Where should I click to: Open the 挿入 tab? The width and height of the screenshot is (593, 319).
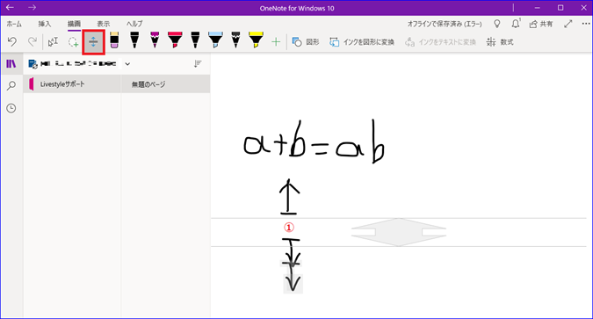click(x=44, y=24)
